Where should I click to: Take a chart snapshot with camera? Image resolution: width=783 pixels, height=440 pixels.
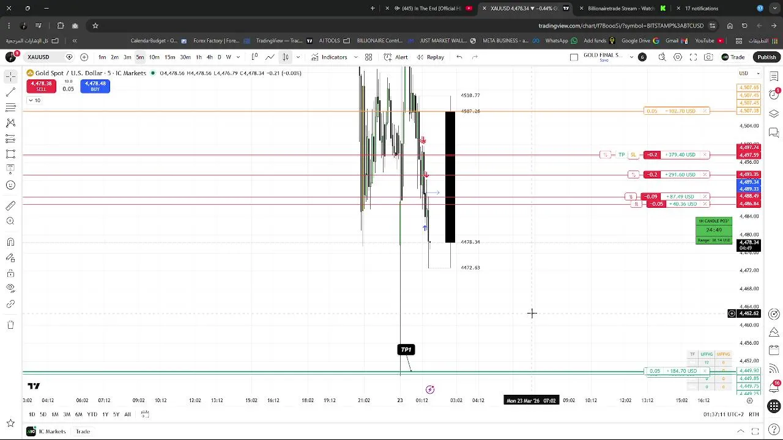tap(708, 57)
